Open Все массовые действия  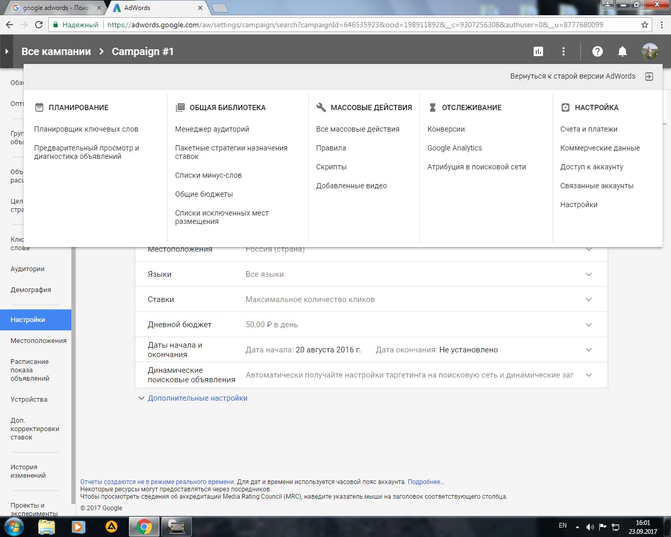click(x=358, y=129)
